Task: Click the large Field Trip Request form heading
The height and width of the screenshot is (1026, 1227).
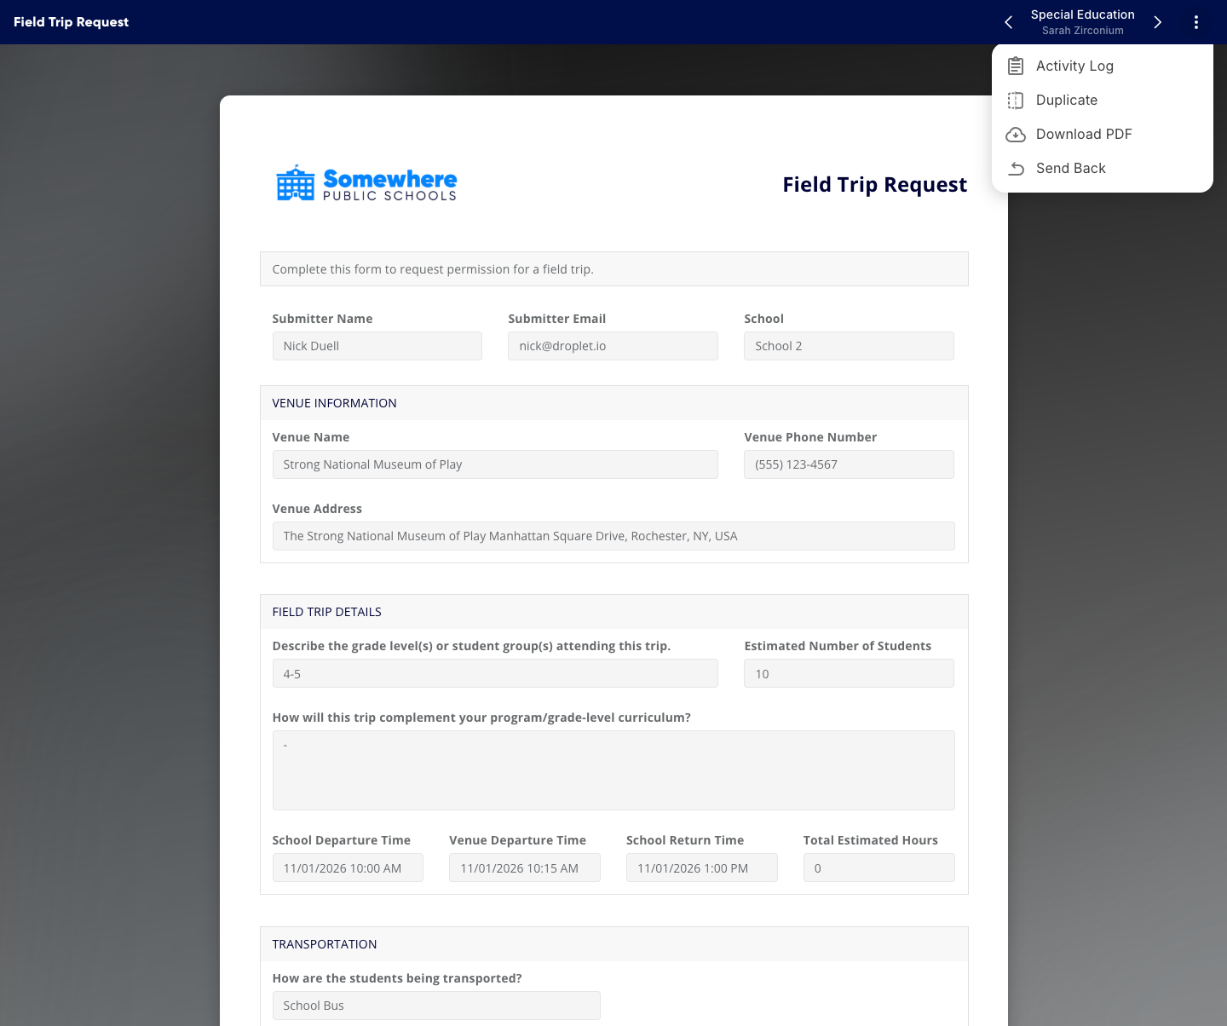Action: [x=874, y=185]
